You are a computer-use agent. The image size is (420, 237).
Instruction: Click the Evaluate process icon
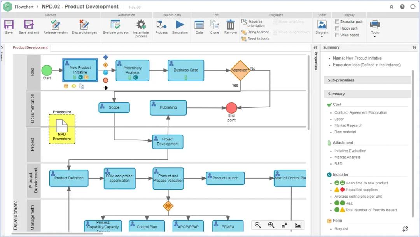click(x=115, y=25)
